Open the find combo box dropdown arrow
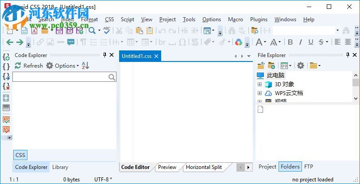 point(337,30)
